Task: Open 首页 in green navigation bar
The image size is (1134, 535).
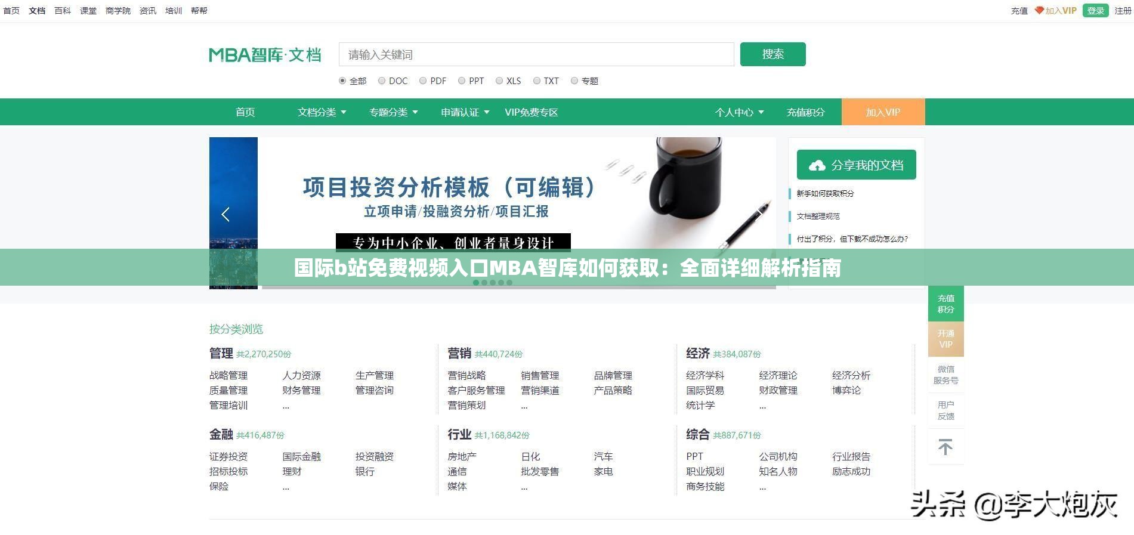Action: [x=245, y=112]
